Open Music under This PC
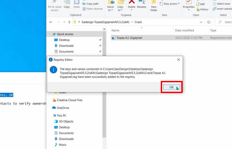The height and width of the screenshot is (149, 232). tap(63, 145)
